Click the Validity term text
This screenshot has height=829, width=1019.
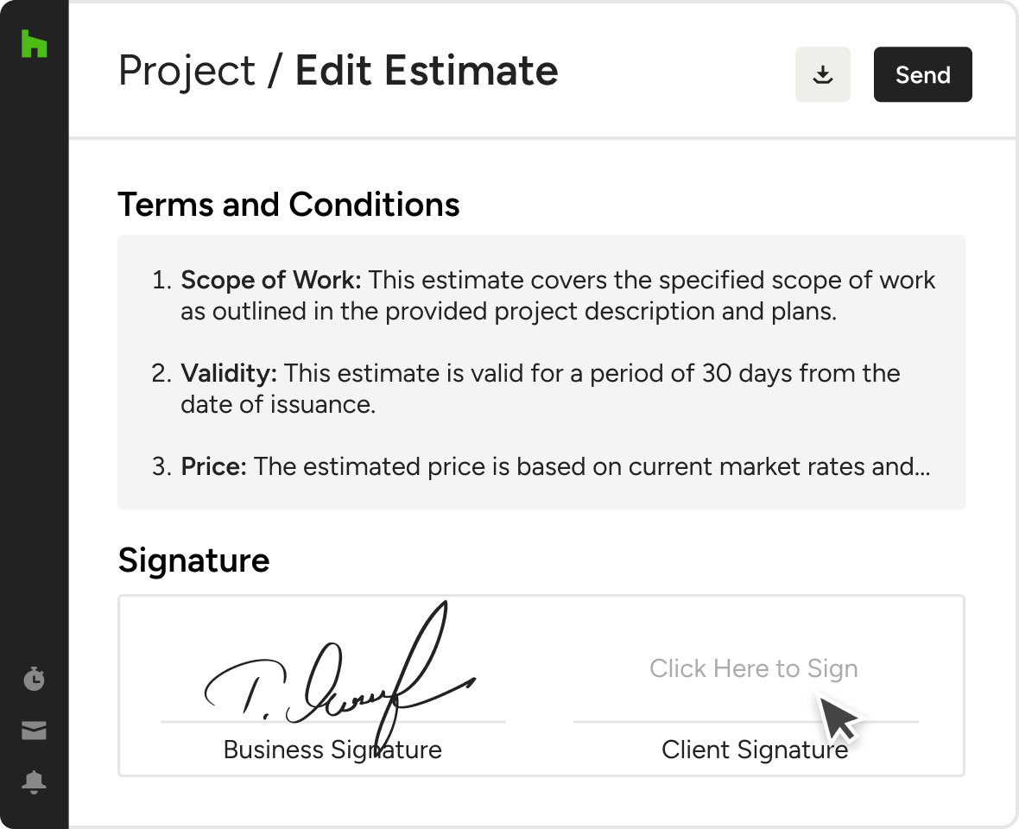[228, 374]
